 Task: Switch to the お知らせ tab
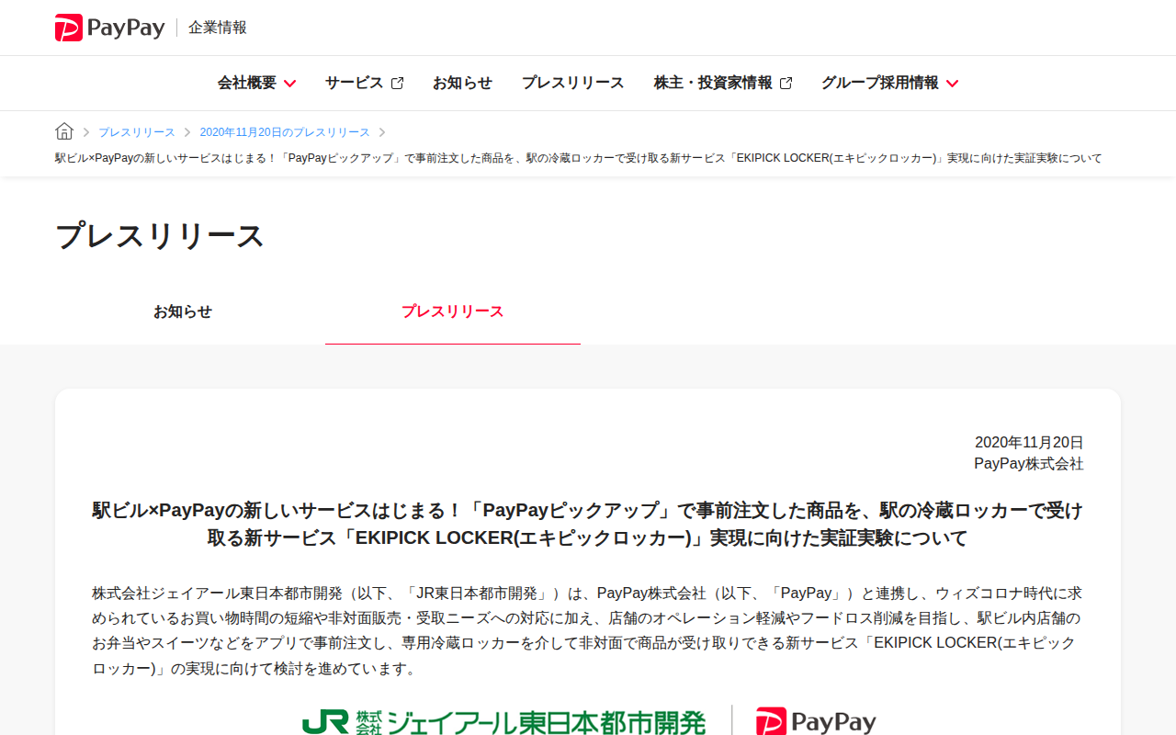pos(183,311)
